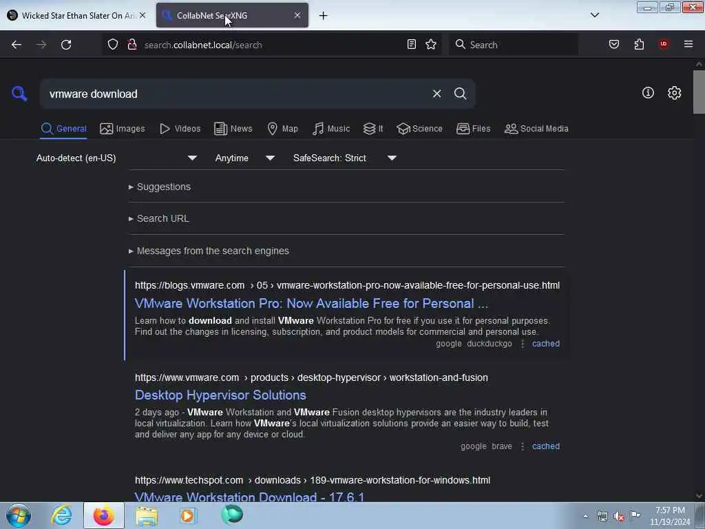
Task: Reload the page with the refresh icon
Action: pos(66,45)
